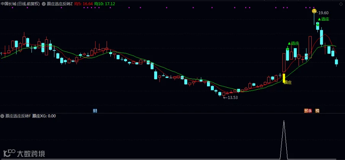345x160 pixels.
Task: Click the green down arrow under the upper 逃庄 label
Action: coord(318,24)
